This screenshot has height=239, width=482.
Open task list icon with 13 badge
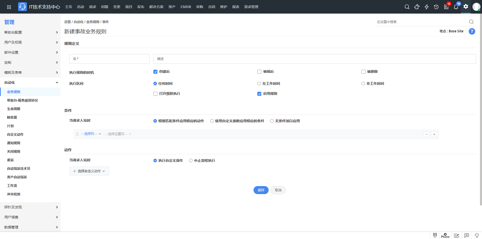click(x=446, y=7)
